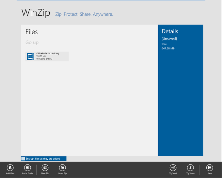Choose Open Zip in app bar

tap(62, 168)
